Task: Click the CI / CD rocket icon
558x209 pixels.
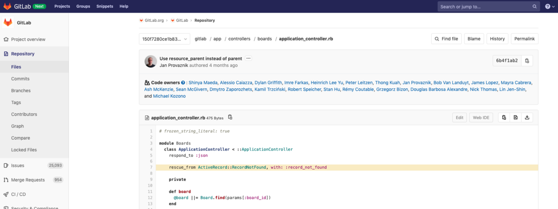Action: pos(6,194)
